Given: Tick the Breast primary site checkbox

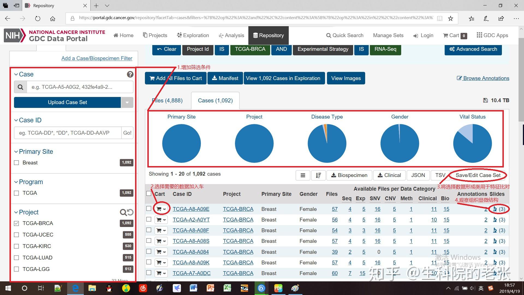Looking at the screenshot, I should (x=16, y=163).
